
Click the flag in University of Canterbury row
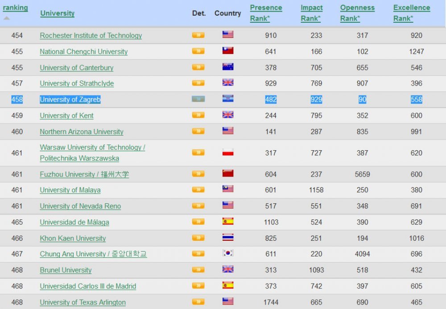pyautogui.click(x=228, y=67)
